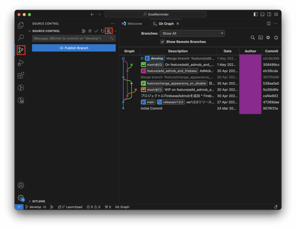Open the GitLens Inspect view
This screenshot has height=229, width=296.
pyautogui.click(x=21, y=100)
